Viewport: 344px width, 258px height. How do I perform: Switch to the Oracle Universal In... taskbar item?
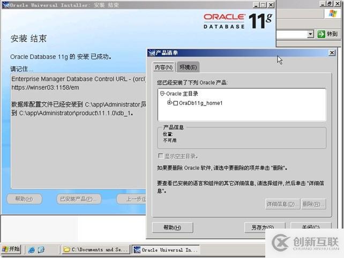click(166, 249)
